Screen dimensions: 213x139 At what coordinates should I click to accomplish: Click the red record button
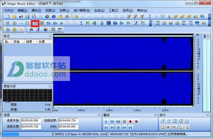[x=130, y=121]
